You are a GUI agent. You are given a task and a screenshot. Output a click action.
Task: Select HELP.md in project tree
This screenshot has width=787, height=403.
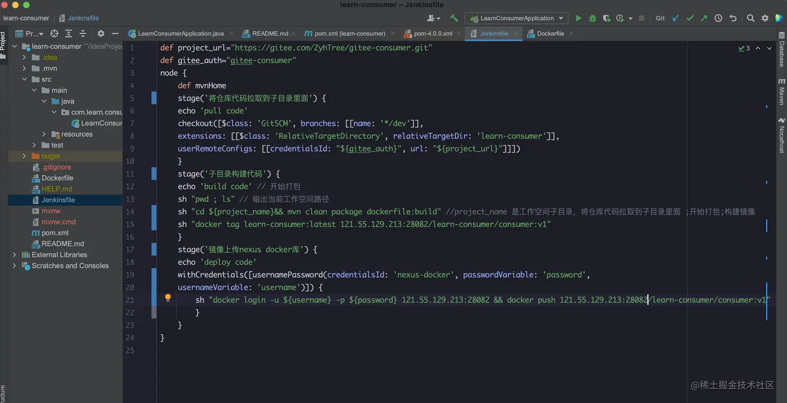[x=57, y=189]
